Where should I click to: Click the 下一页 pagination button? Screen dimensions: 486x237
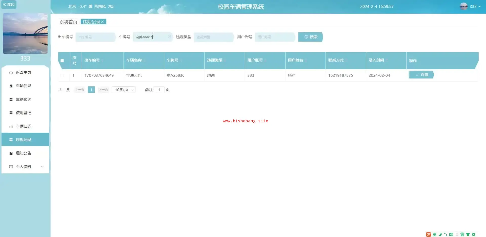(103, 90)
